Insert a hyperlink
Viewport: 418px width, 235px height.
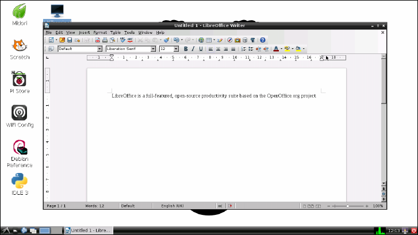(201, 40)
